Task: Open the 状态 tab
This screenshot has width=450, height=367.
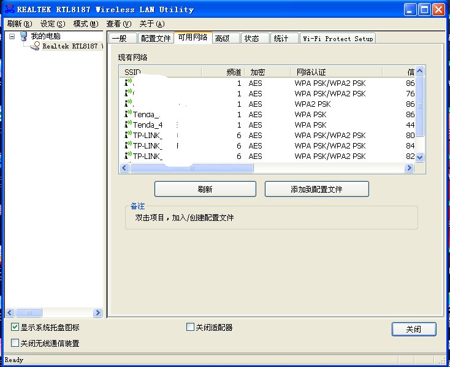Action: tap(255, 38)
